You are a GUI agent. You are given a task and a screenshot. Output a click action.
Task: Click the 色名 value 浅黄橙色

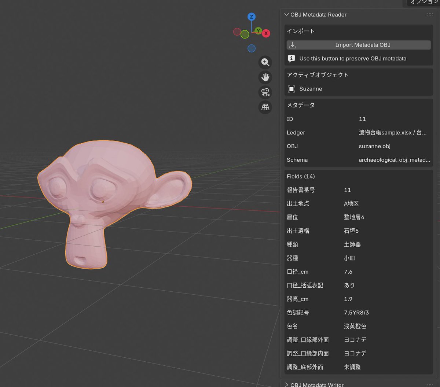coord(355,326)
